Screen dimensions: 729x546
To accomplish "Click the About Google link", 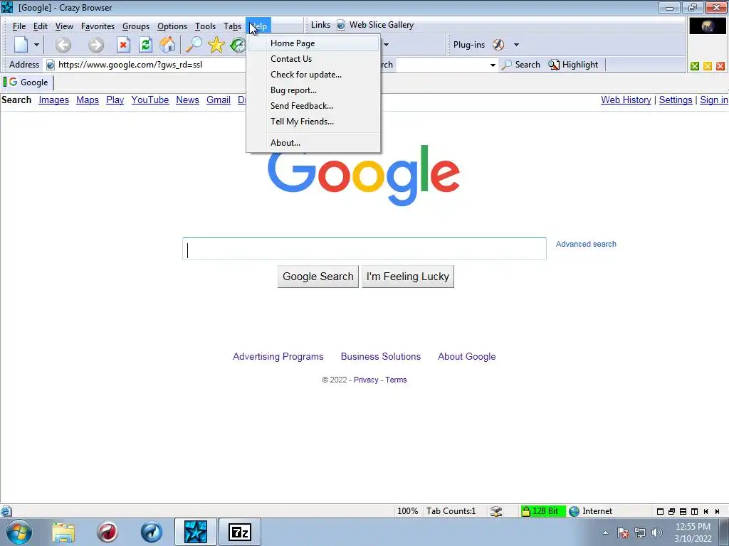I will (467, 357).
